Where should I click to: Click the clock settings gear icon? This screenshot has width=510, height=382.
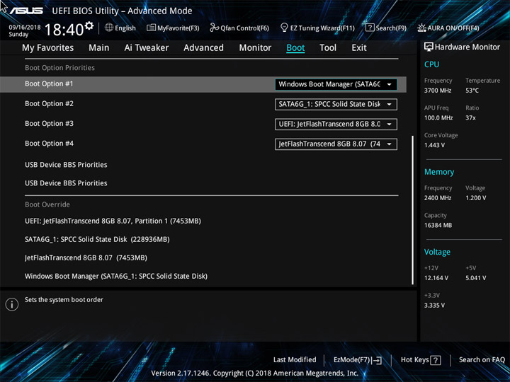point(89,25)
